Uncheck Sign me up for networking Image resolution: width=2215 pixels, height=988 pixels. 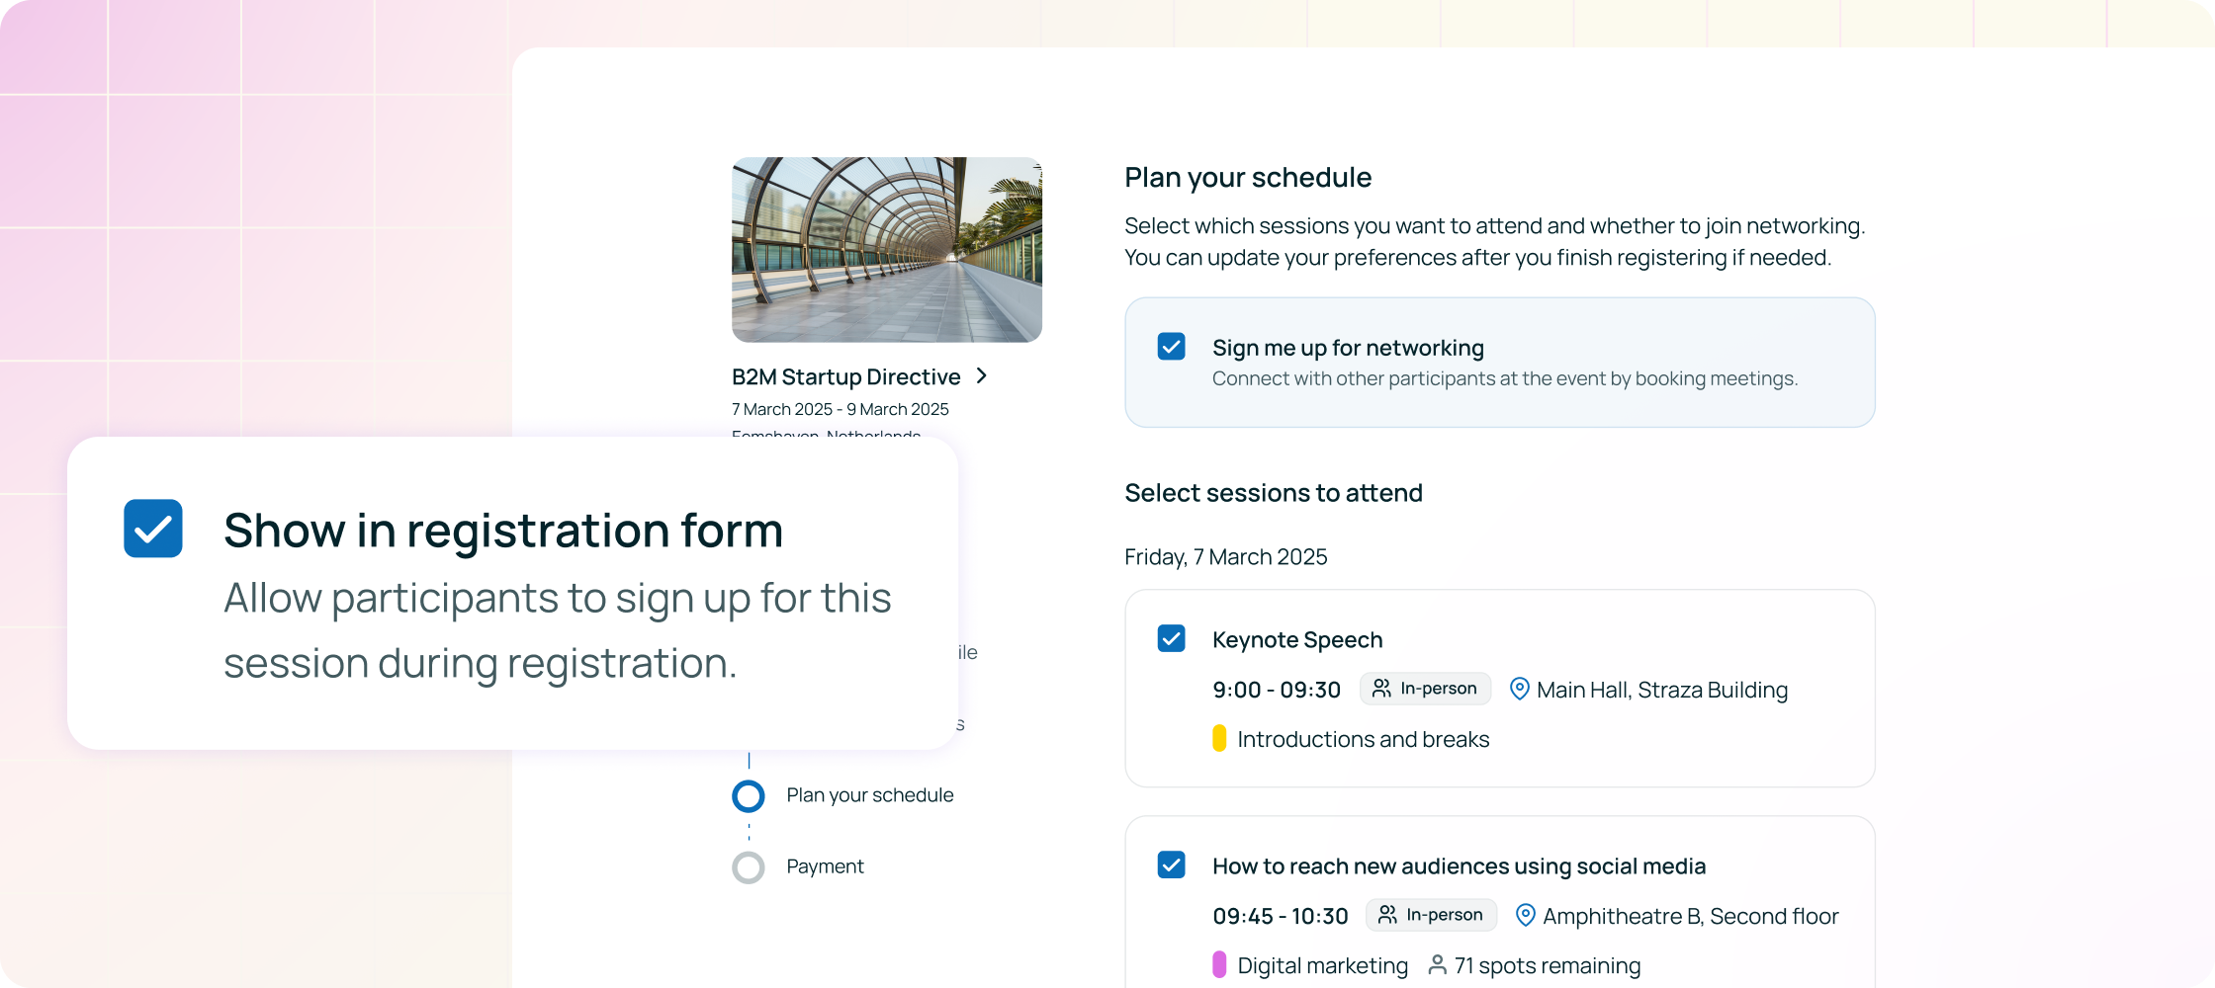(1172, 347)
